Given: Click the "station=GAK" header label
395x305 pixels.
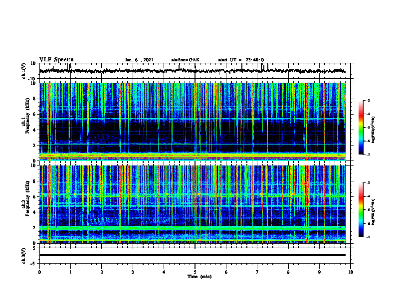Looking at the screenshot, I should (186, 60).
